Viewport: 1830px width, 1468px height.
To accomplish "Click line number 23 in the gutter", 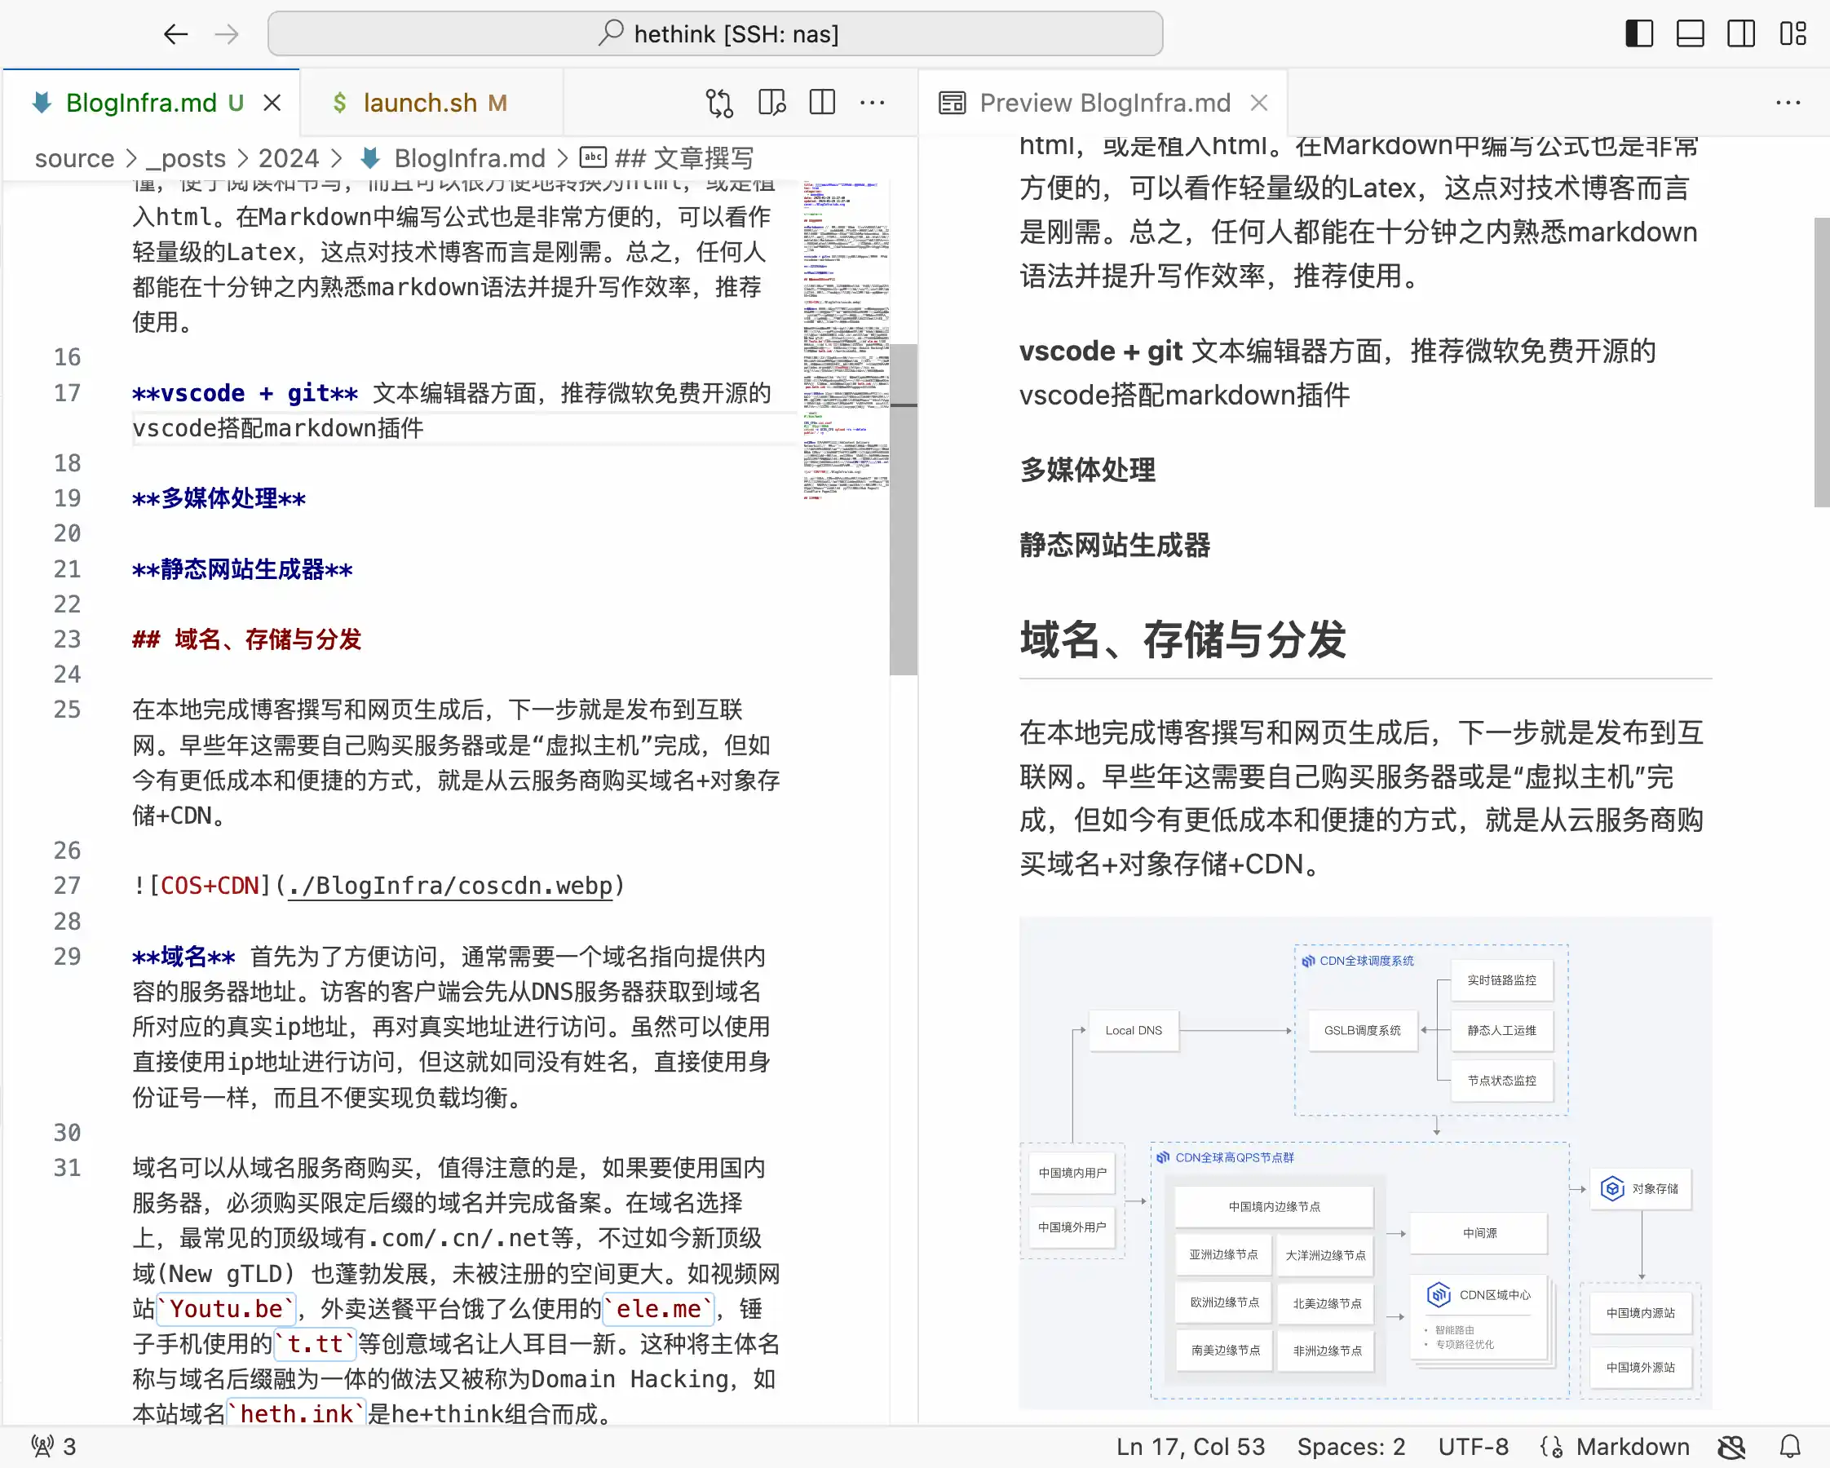I will pos(67,639).
